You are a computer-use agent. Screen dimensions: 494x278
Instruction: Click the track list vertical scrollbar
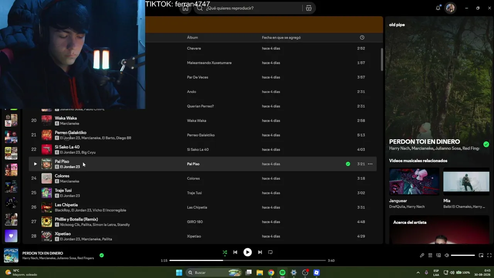point(382,59)
